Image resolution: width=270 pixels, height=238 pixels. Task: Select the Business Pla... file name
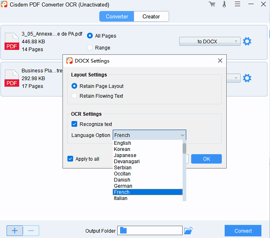[x=42, y=70]
